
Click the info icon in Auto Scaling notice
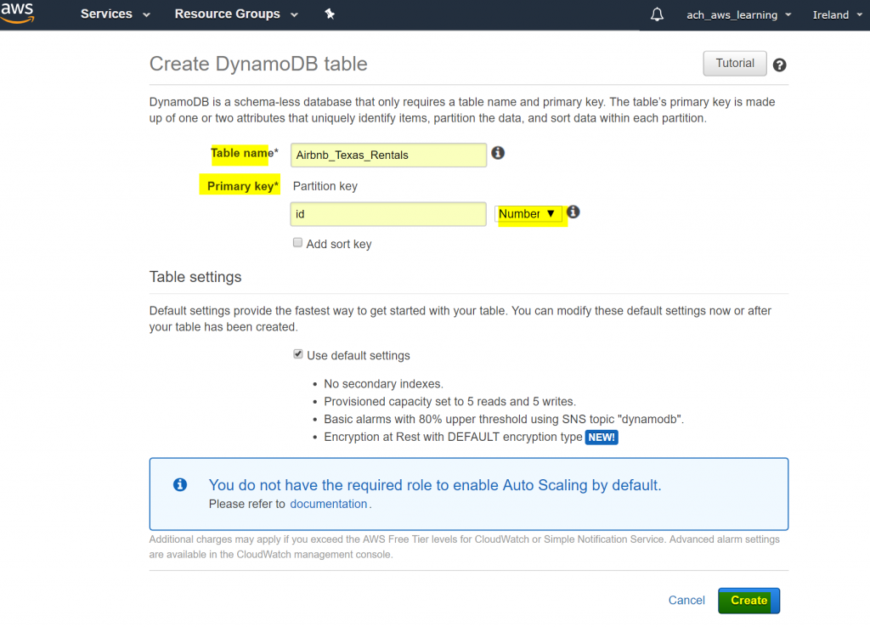[x=180, y=484]
